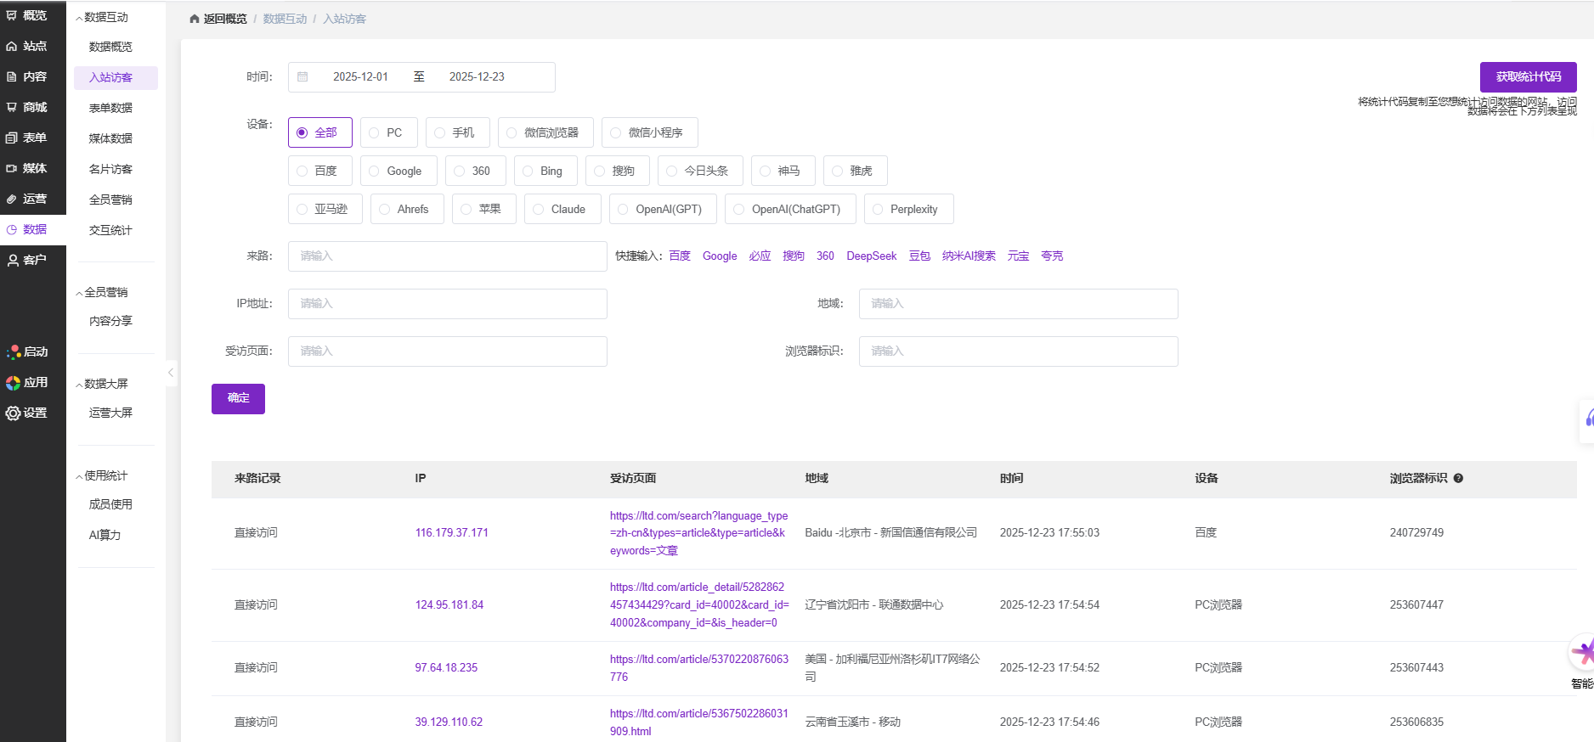The image size is (1594, 742).
Task: Click the calendar icon in date field
Action: tap(302, 76)
